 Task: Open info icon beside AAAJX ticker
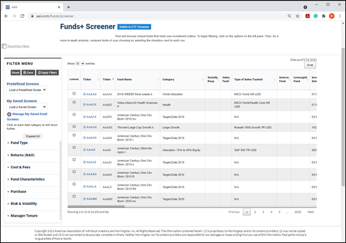84,162
